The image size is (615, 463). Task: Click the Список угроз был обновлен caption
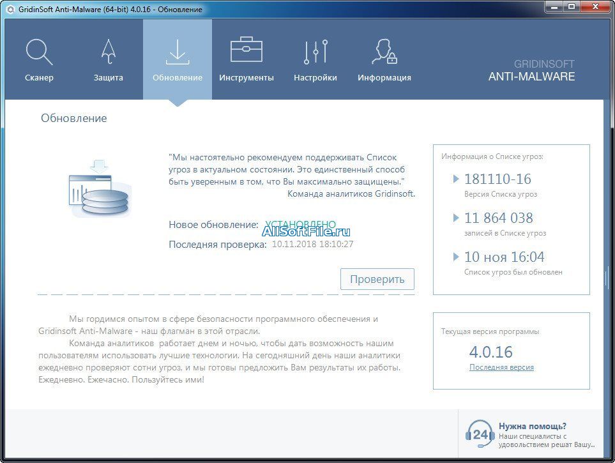[x=513, y=272]
